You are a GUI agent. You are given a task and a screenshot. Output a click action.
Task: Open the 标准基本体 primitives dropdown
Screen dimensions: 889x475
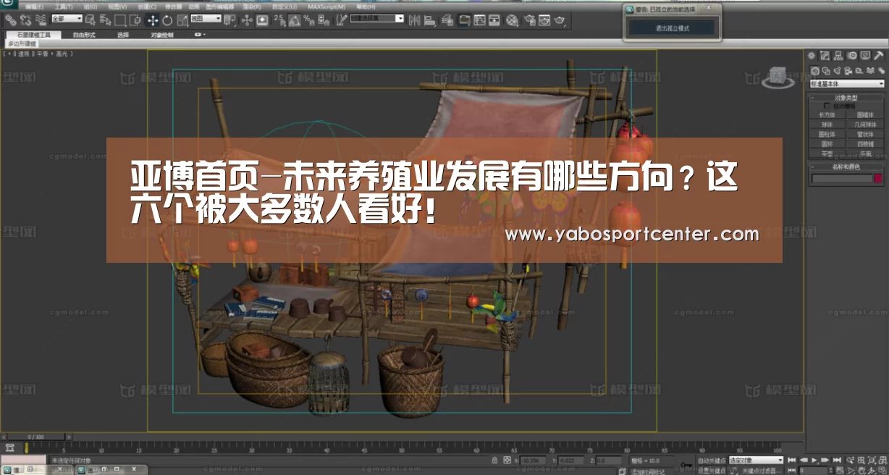click(847, 84)
